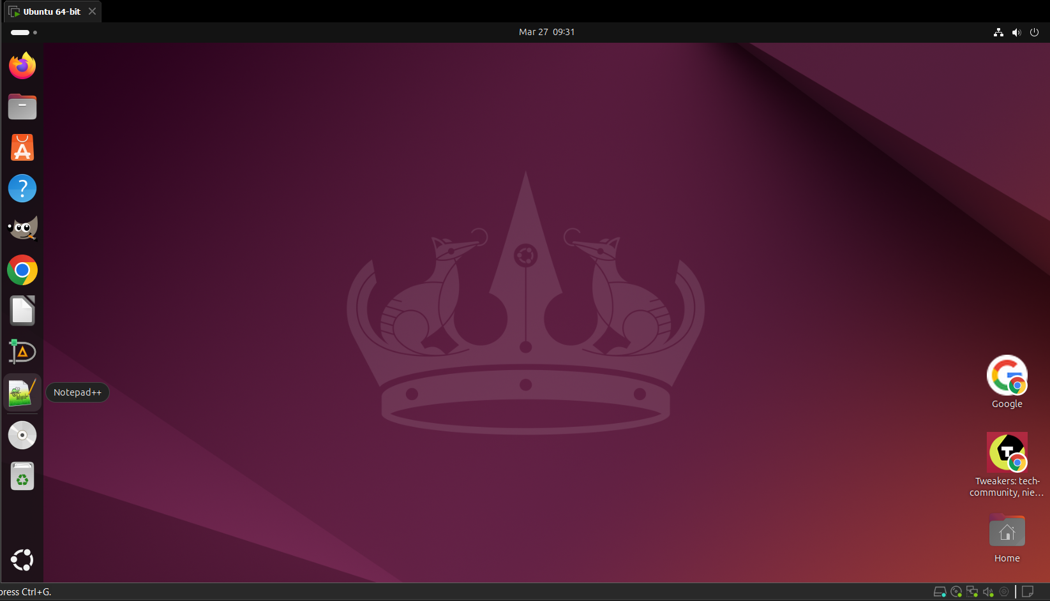Show Applications using the Ubuntu logo button
1050x601 pixels.
(22, 560)
